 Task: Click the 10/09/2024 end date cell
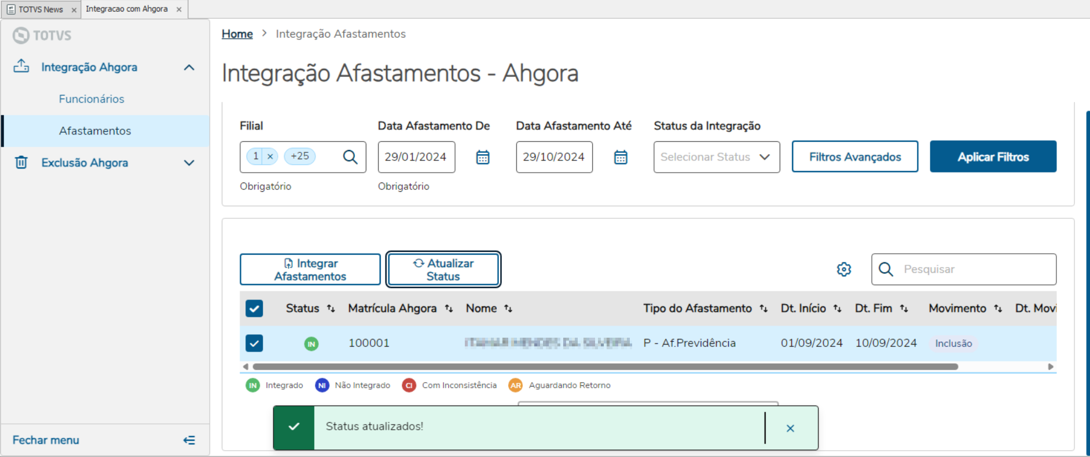click(886, 343)
